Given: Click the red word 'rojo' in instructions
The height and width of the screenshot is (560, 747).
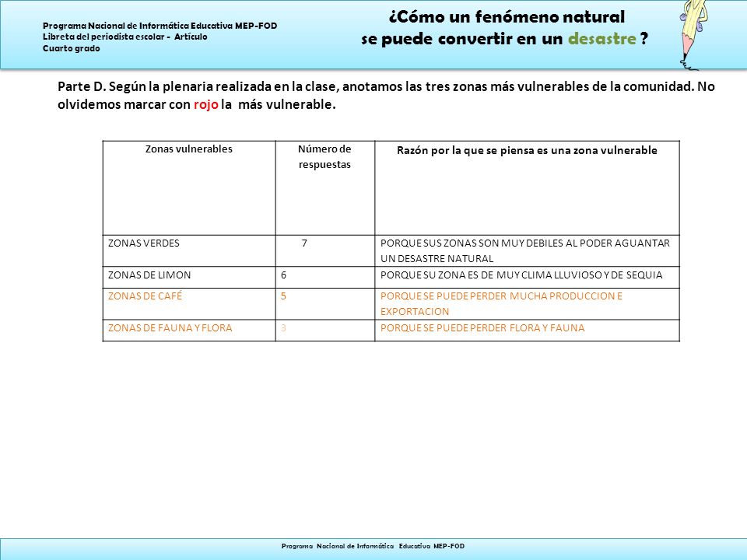Looking at the screenshot, I should coord(205,104).
